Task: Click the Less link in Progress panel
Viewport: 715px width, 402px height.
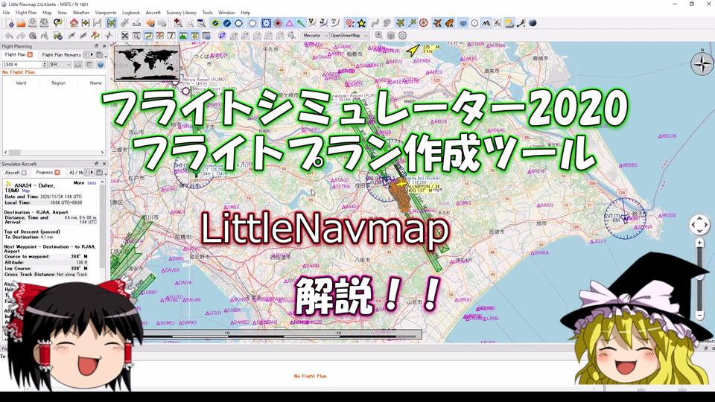Action: point(92,182)
